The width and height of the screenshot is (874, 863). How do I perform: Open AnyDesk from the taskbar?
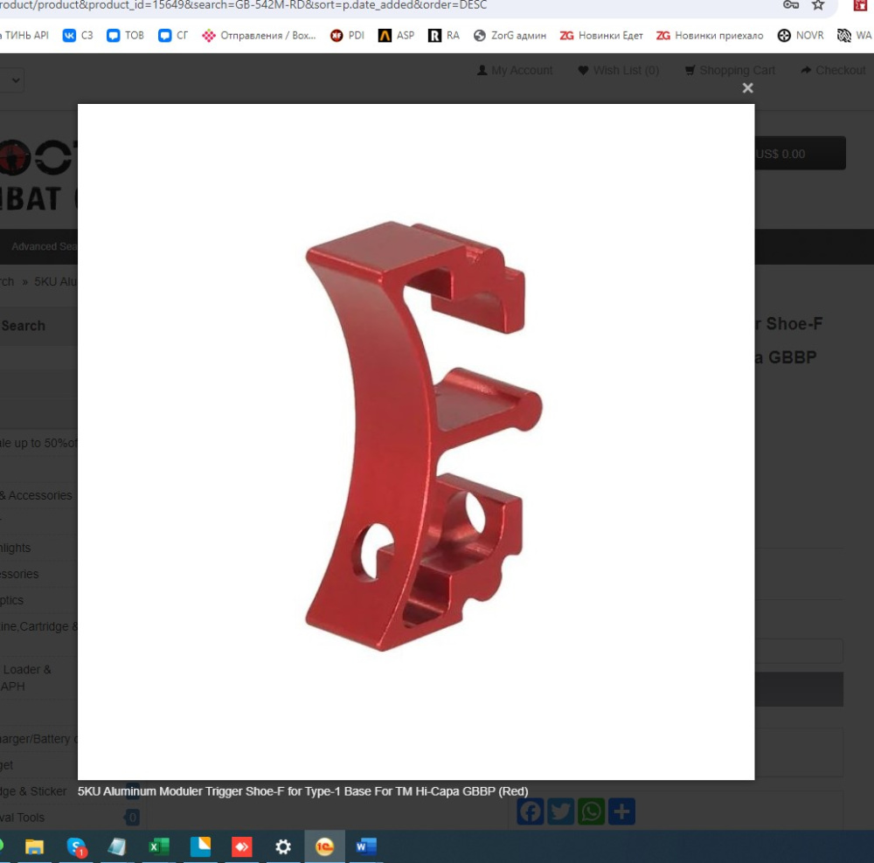pos(242,847)
